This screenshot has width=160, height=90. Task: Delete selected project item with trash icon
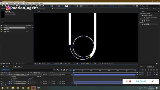pos(17,64)
